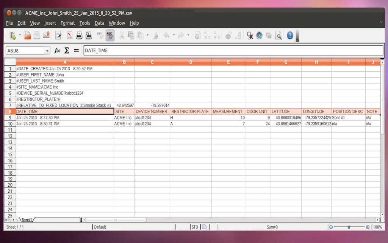This screenshot has width=388, height=243.
Task: Click the Undo arrow icon
Action: coord(167,35)
